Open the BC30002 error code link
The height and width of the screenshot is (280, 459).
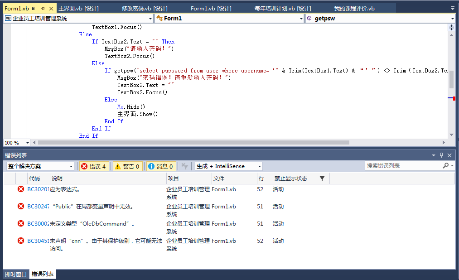pyautogui.click(x=38, y=224)
